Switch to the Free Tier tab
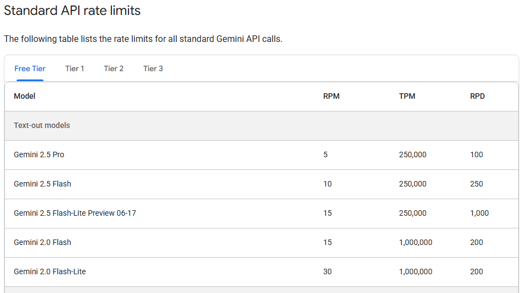This screenshot has height=293, width=527. point(30,68)
